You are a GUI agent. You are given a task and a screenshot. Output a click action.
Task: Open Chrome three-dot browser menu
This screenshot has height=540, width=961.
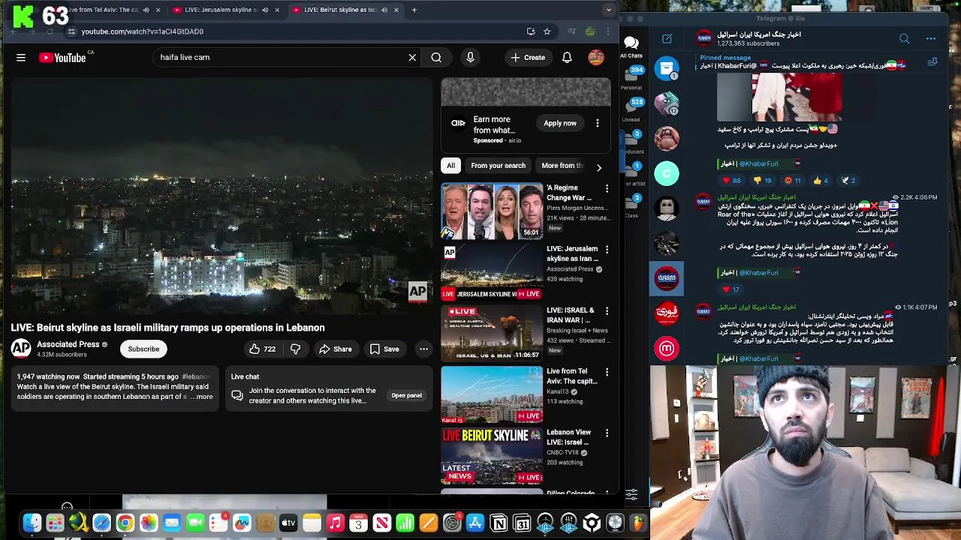[607, 31]
